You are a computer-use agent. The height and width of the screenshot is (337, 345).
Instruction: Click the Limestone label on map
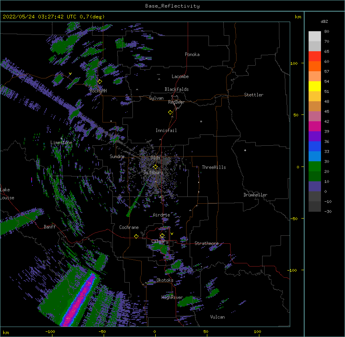(x=61, y=142)
